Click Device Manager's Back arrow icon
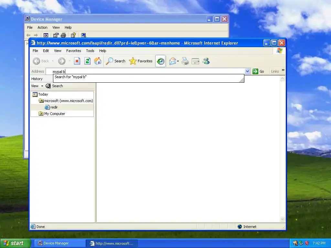Viewport: 331px width, 248px height. click(x=28, y=35)
